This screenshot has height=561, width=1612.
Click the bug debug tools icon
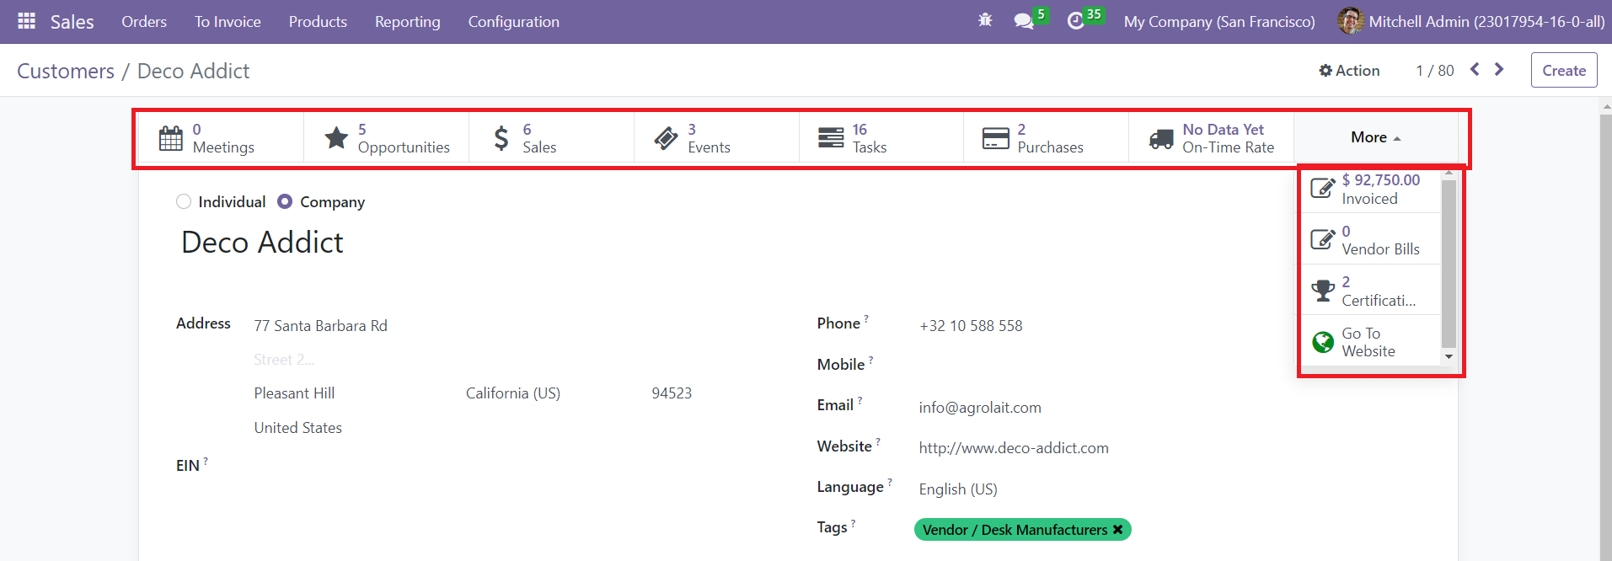[985, 21]
